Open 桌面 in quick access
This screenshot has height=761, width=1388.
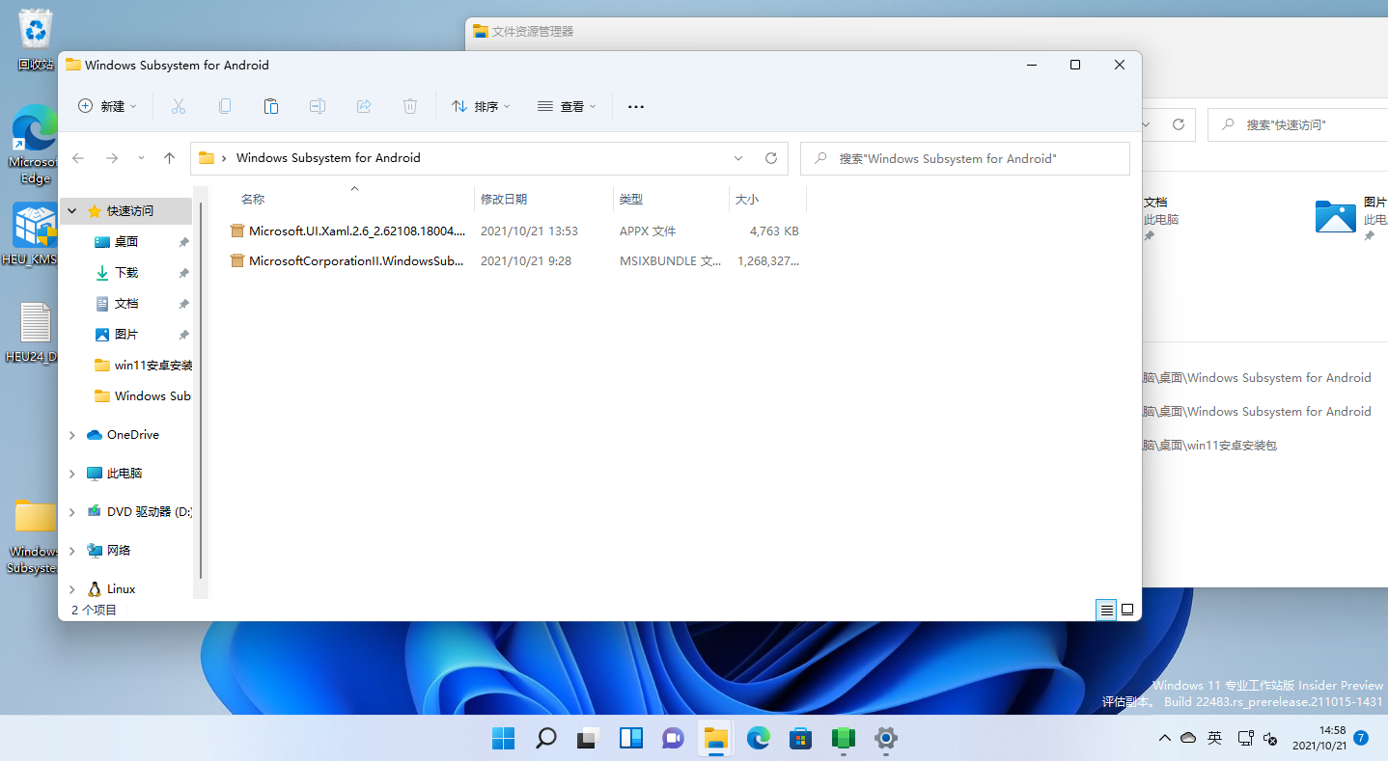pyautogui.click(x=126, y=241)
